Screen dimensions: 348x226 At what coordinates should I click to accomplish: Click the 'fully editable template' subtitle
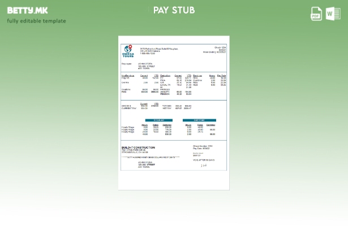click(x=36, y=21)
